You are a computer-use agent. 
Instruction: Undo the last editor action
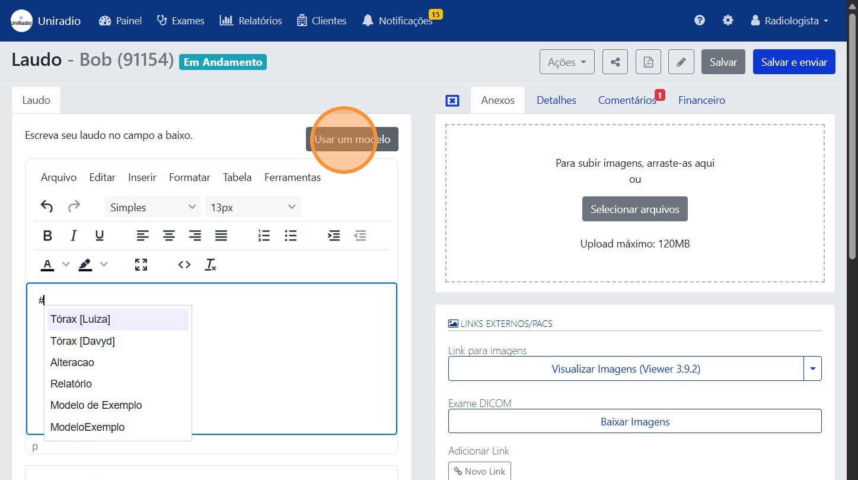pyautogui.click(x=47, y=206)
